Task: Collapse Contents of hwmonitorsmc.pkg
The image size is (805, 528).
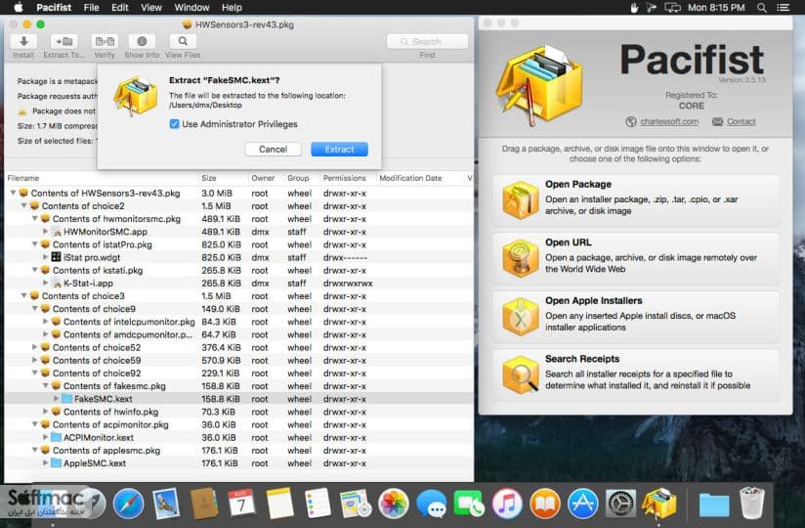Action: click(35, 219)
